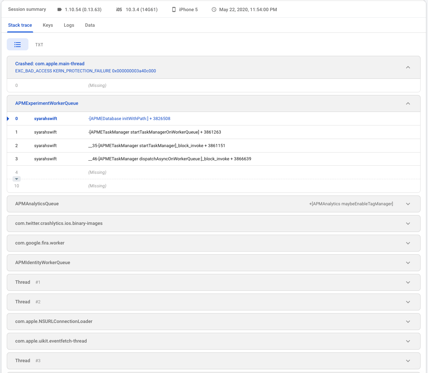The image size is (428, 373).
Task: Collapse the crashed main-thread section
Action: pos(408,67)
